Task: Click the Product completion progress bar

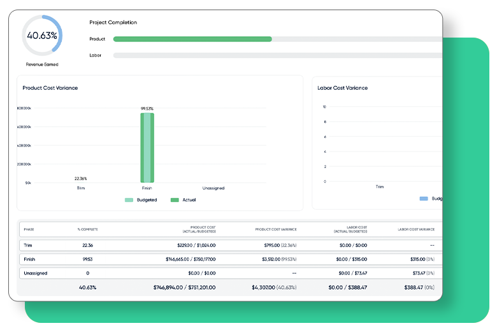Action: pos(278,39)
